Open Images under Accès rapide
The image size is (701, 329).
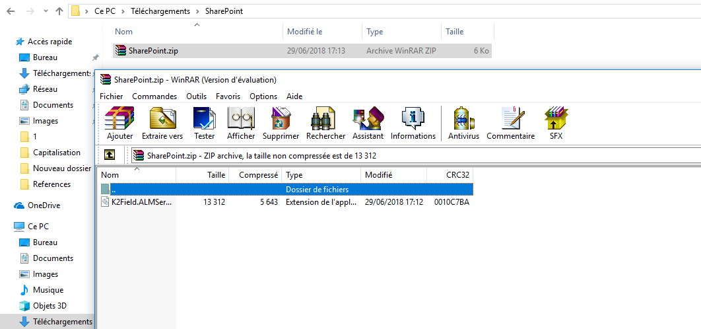tap(45, 121)
